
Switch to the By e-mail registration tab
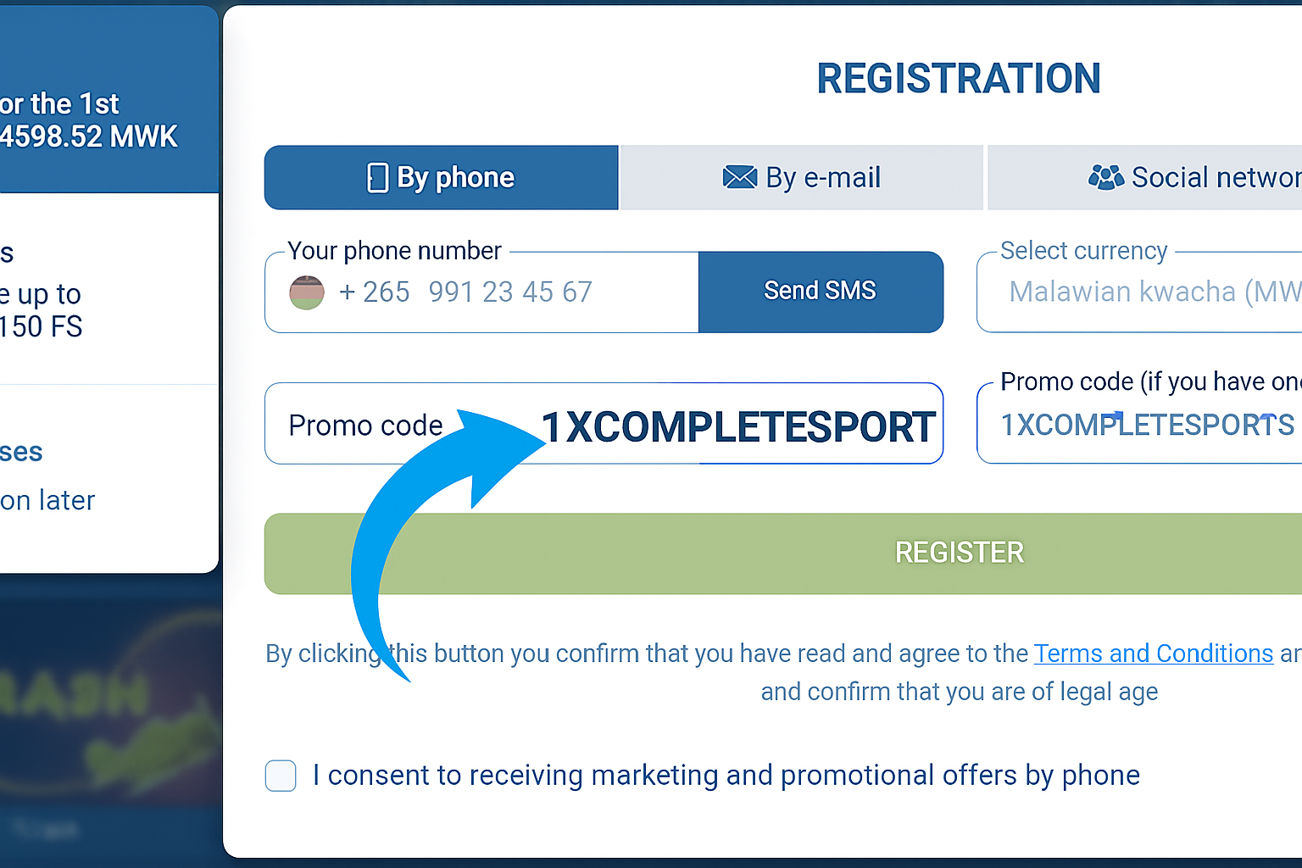(802, 177)
